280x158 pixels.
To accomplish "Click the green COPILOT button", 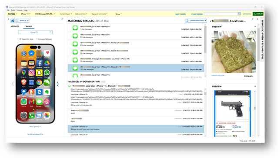I will pos(258,14).
